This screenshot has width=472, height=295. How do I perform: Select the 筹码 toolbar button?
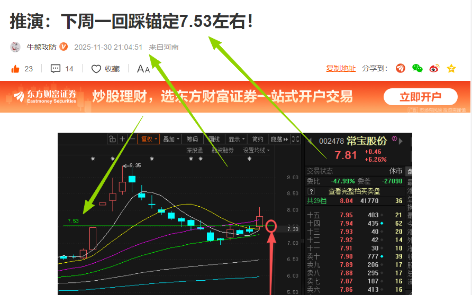click(x=193, y=139)
